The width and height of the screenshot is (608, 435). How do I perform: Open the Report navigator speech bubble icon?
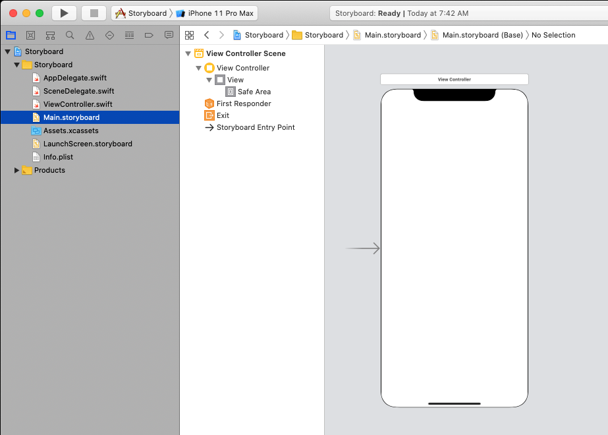[169, 35]
